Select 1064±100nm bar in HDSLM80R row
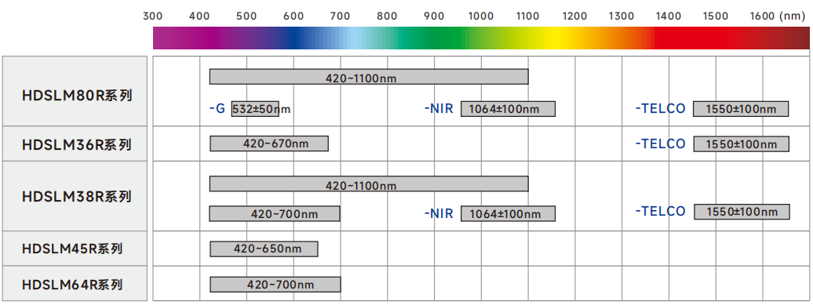 pos(509,109)
